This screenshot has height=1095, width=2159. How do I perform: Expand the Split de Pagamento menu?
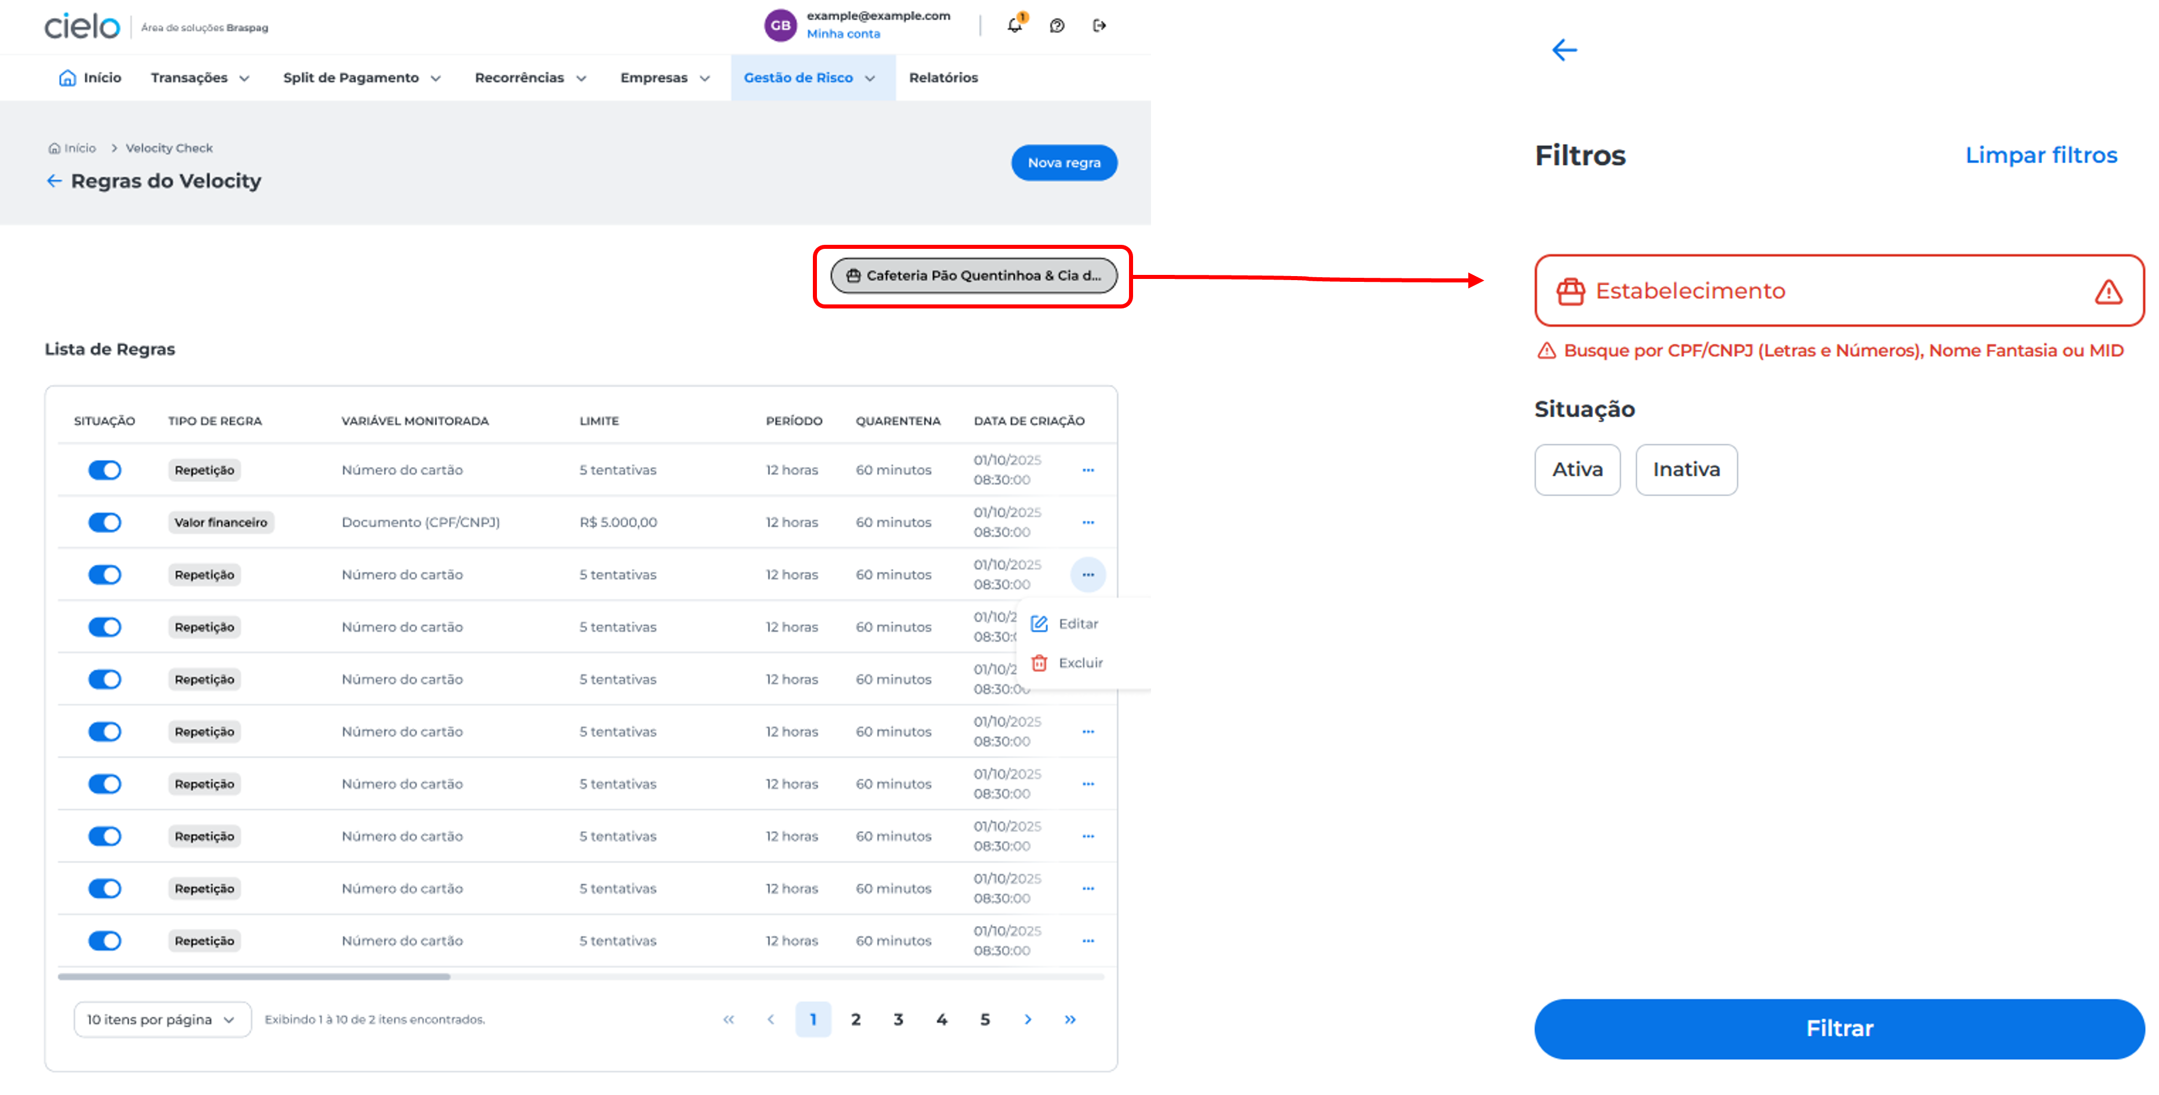(362, 78)
